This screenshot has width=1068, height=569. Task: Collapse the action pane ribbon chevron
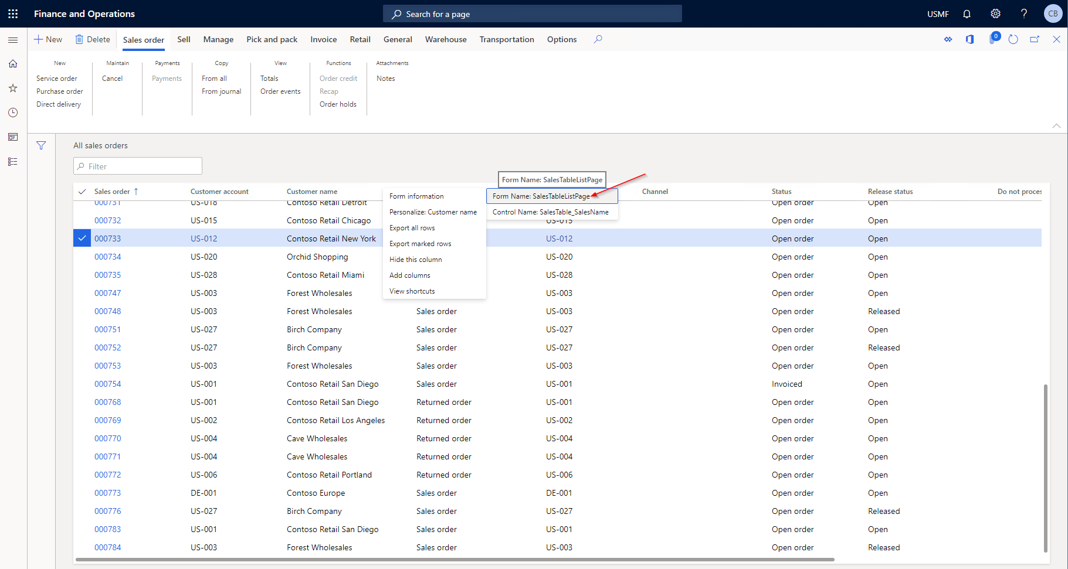tap(1056, 126)
